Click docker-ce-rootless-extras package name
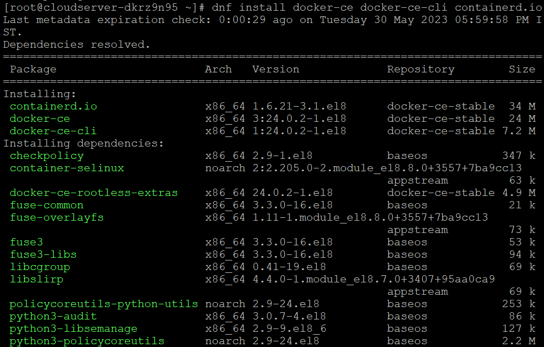544x347 pixels. [94, 193]
